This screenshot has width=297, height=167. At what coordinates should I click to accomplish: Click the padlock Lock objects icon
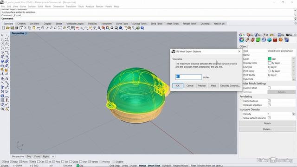pyautogui.click(x=99, y=28)
